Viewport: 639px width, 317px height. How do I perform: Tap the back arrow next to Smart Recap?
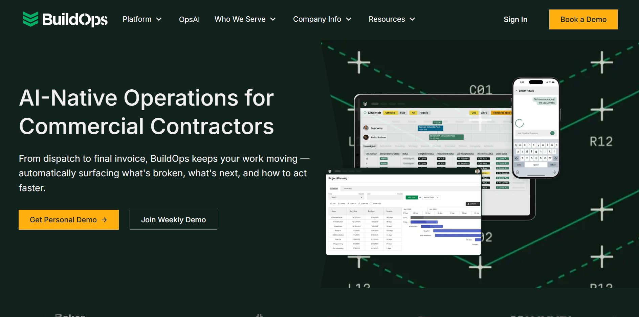coord(516,91)
